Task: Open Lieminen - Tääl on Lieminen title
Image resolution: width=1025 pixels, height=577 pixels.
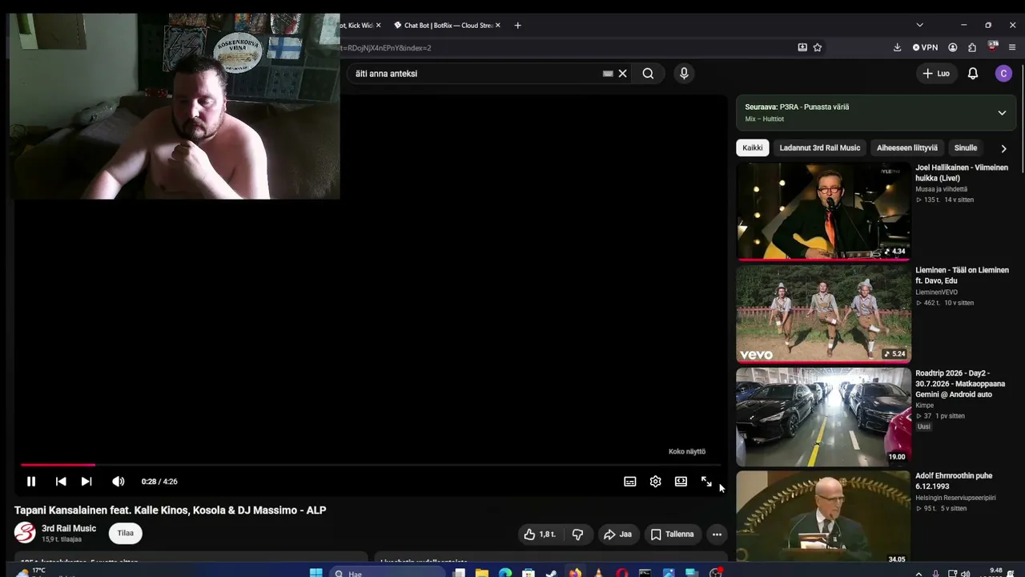Action: 962,276
